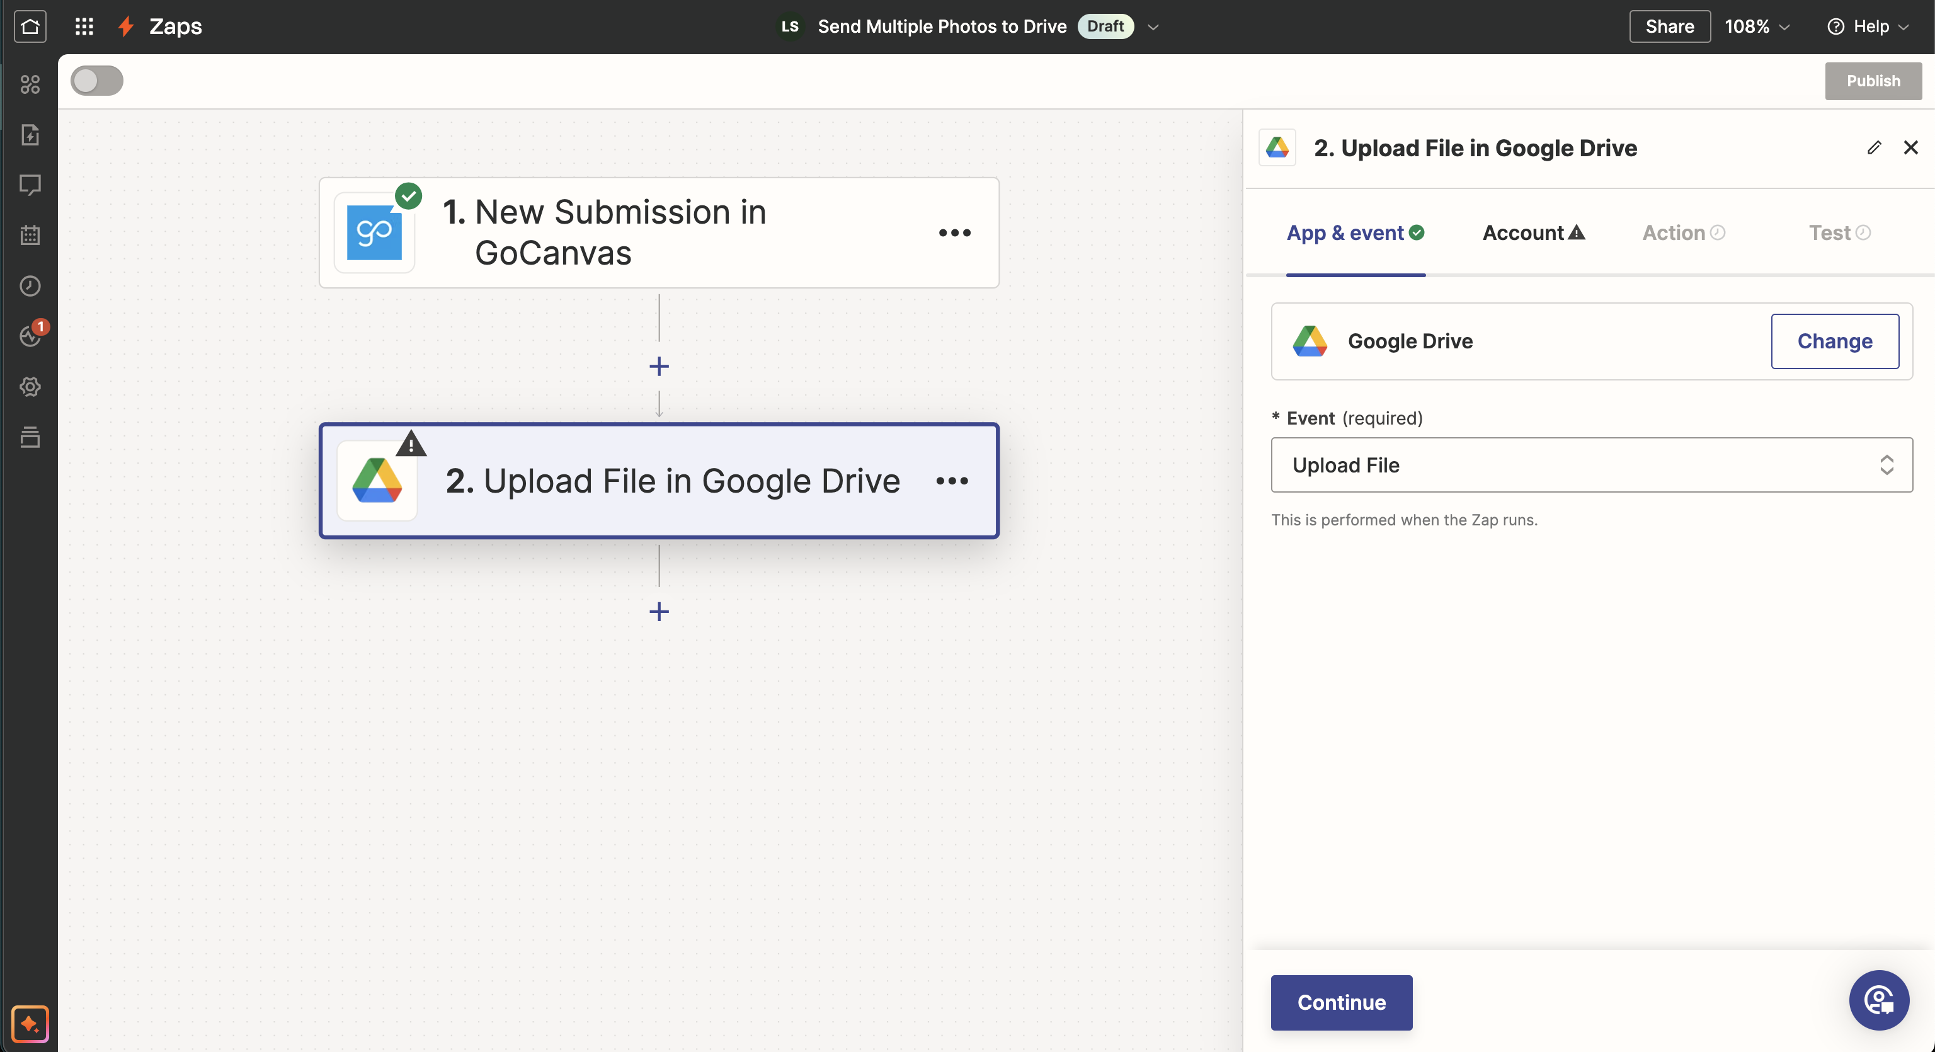Open the chat support bubble
The height and width of the screenshot is (1052, 1935).
(1880, 1000)
